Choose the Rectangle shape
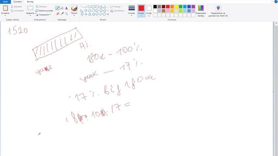 [x=93, y=7]
